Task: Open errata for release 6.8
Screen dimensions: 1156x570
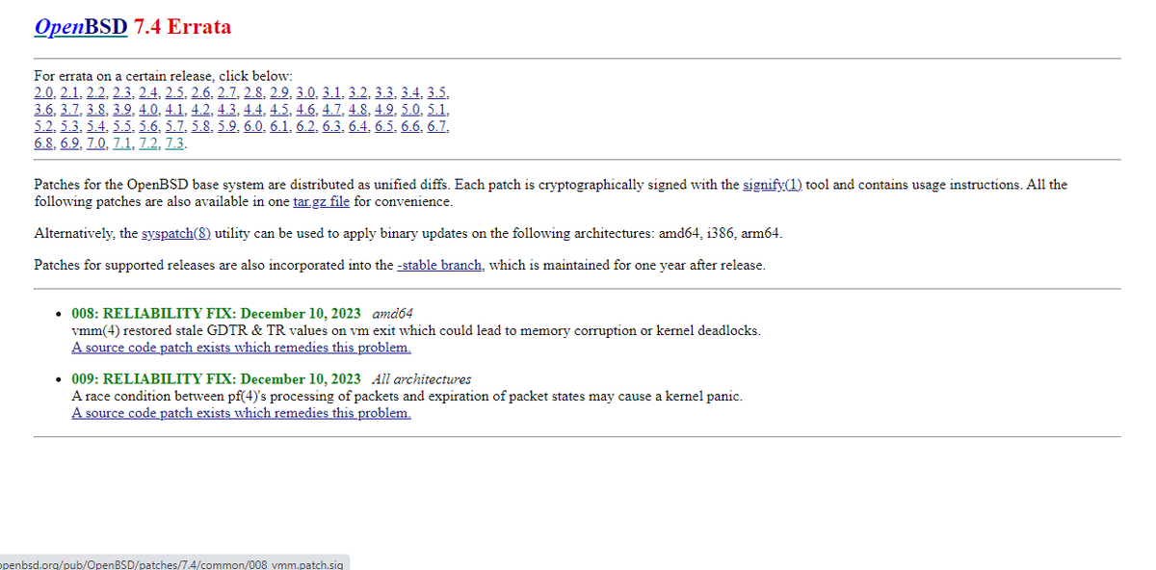Action: (x=43, y=145)
